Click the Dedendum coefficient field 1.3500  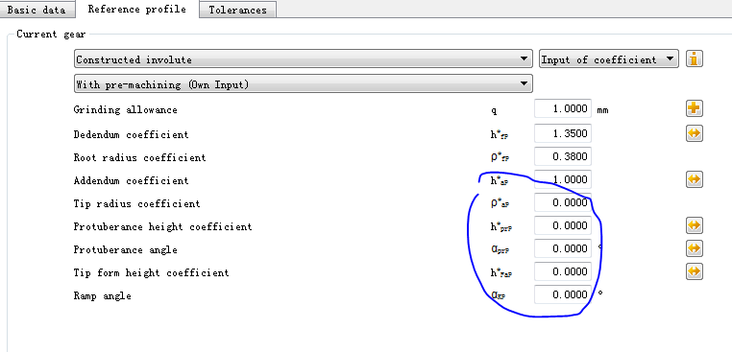(563, 134)
